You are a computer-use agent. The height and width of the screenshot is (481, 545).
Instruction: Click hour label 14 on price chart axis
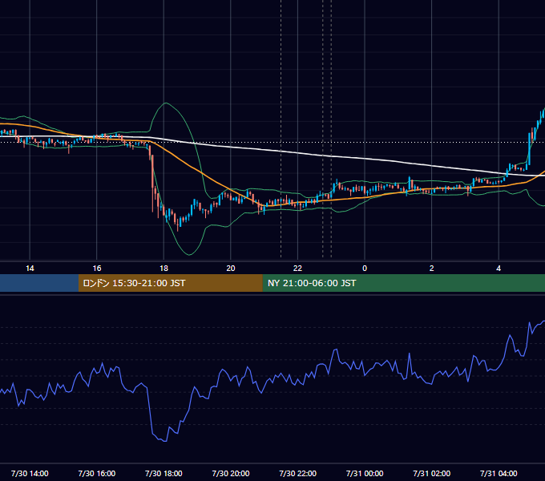point(30,269)
